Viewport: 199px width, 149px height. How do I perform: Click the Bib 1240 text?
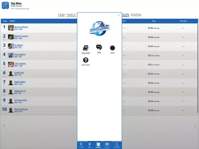tap(18, 29)
